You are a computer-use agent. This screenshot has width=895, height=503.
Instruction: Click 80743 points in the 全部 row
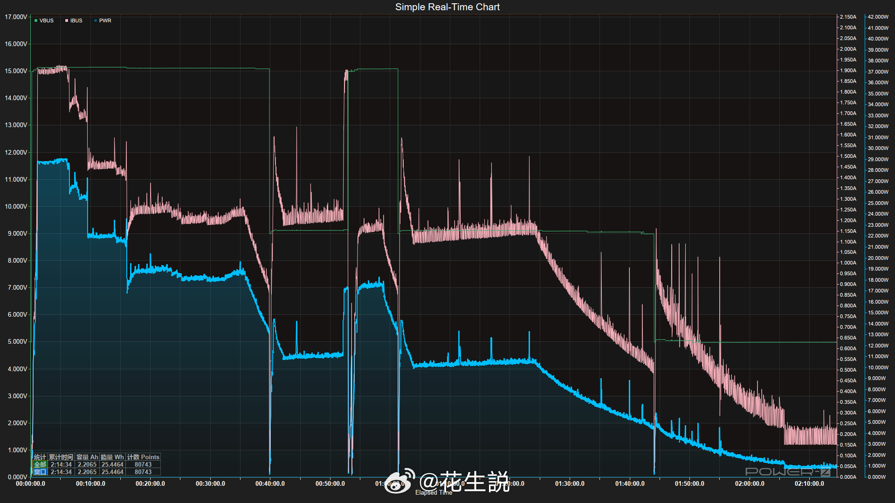pyautogui.click(x=143, y=464)
